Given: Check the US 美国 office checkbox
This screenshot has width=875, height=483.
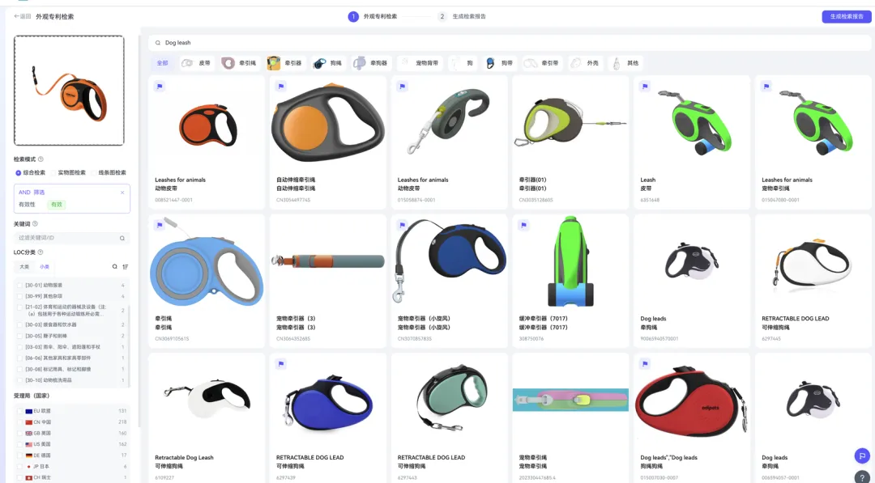Looking at the screenshot, I should pos(20,444).
